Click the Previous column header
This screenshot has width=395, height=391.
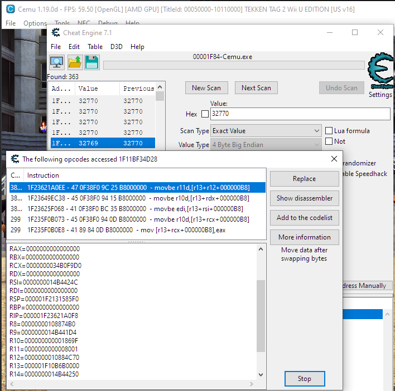[138, 89]
